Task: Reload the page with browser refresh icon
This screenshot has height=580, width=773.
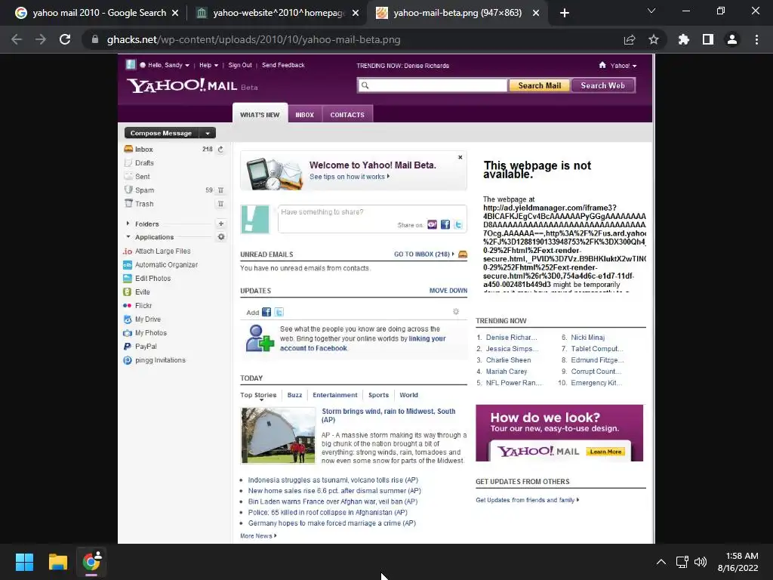Action: [x=65, y=39]
